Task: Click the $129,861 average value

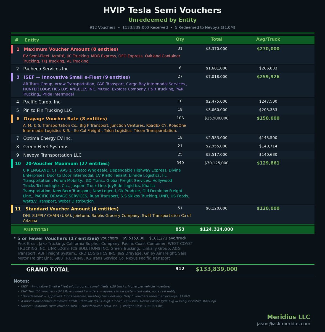Action: click(x=268, y=163)
